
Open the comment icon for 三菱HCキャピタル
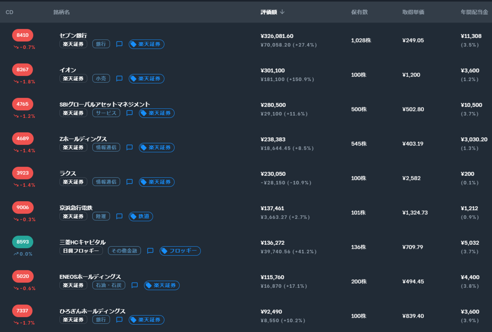150,250
